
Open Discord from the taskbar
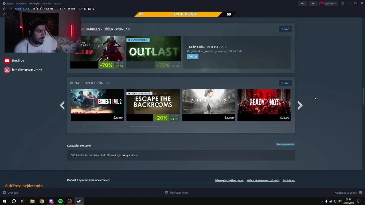click(x=51, y=201)
